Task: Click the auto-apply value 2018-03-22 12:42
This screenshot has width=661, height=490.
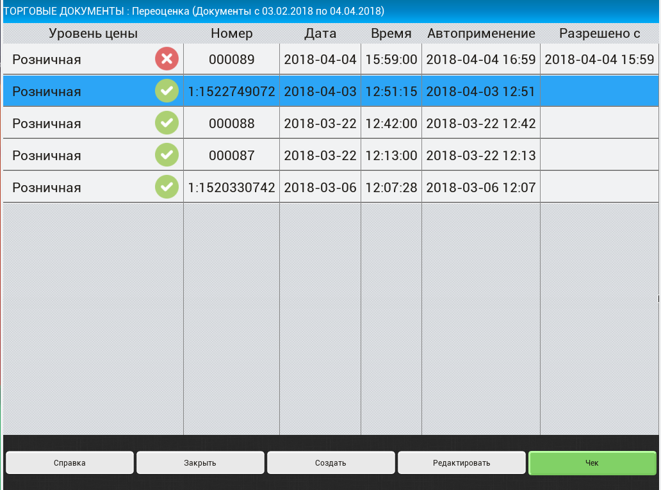Action: 481,124
